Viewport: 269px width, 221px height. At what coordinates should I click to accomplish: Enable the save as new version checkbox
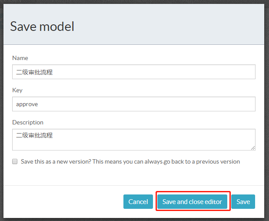15,161
